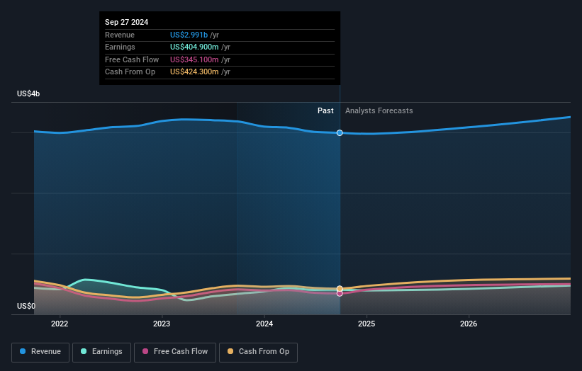Image resolution: width=582 pixels, height=371 pixels.
Task: Toggle the Cash From Op legend button
Action: click(258, 352)
